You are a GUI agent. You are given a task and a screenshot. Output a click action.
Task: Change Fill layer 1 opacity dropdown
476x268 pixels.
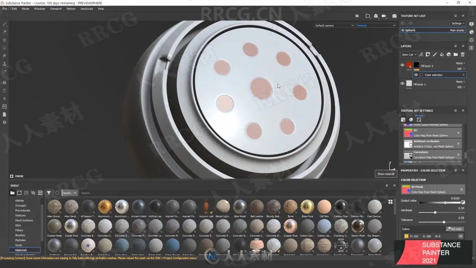coord(461,87)
